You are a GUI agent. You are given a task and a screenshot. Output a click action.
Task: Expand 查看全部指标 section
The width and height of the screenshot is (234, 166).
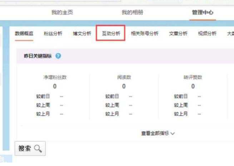[x=158, y=133]
